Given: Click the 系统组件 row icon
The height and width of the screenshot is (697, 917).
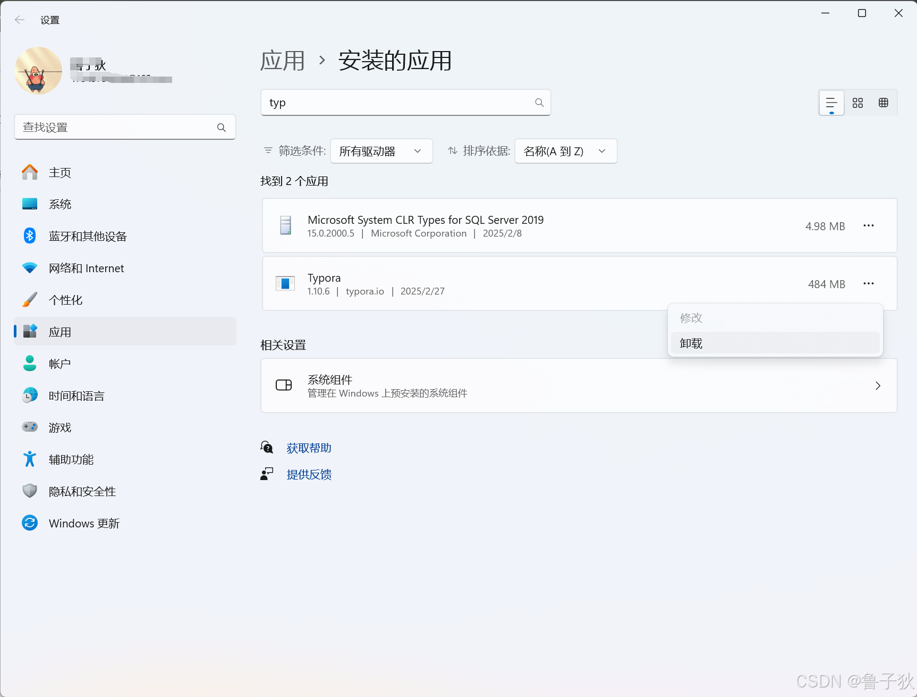Looking at the screenshot, I should click(284, 385).
